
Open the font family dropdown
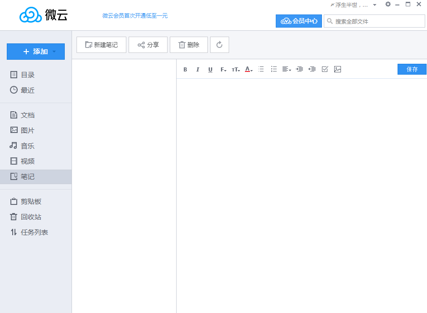223,69
